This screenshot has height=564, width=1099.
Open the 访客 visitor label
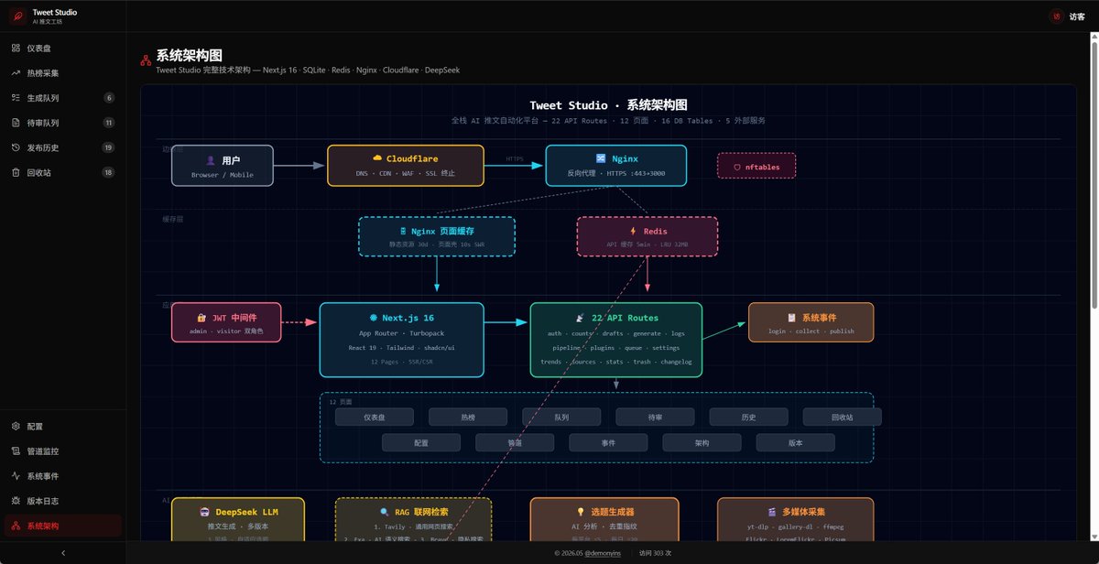coord(1077,16)
